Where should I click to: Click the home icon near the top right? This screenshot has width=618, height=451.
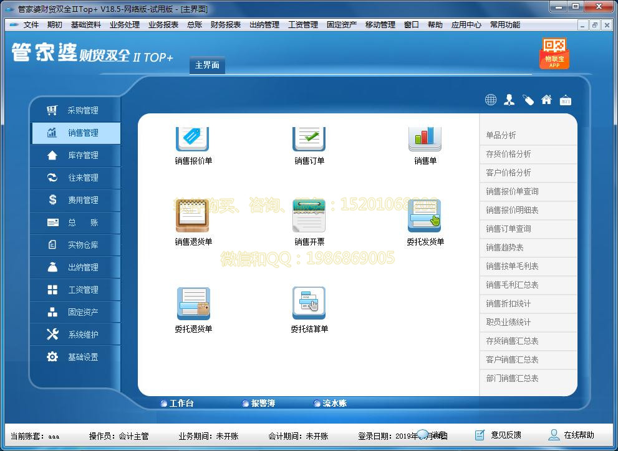tap(546, 99)
